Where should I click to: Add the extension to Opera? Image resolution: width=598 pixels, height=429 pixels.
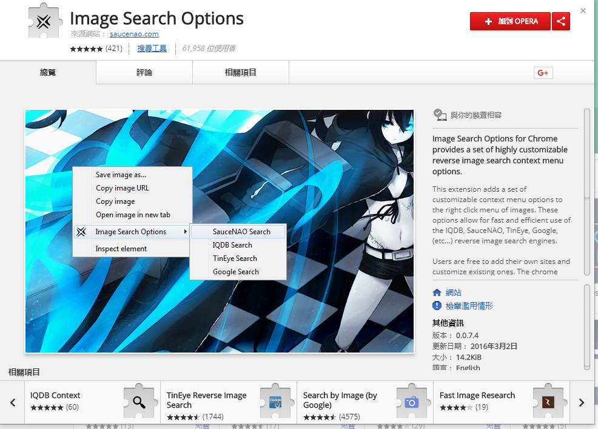coord(510,21)
